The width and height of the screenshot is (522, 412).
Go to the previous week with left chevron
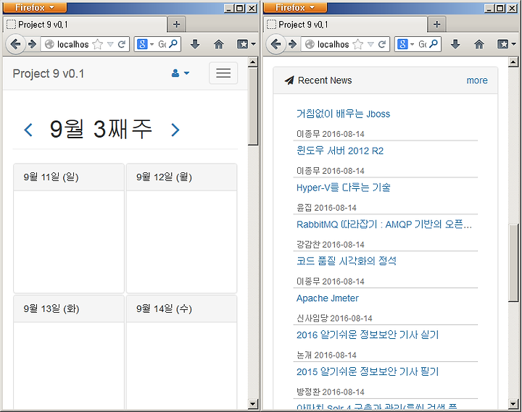click(x=28, y=130)
